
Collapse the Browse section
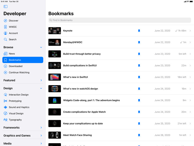coord(41,47)
